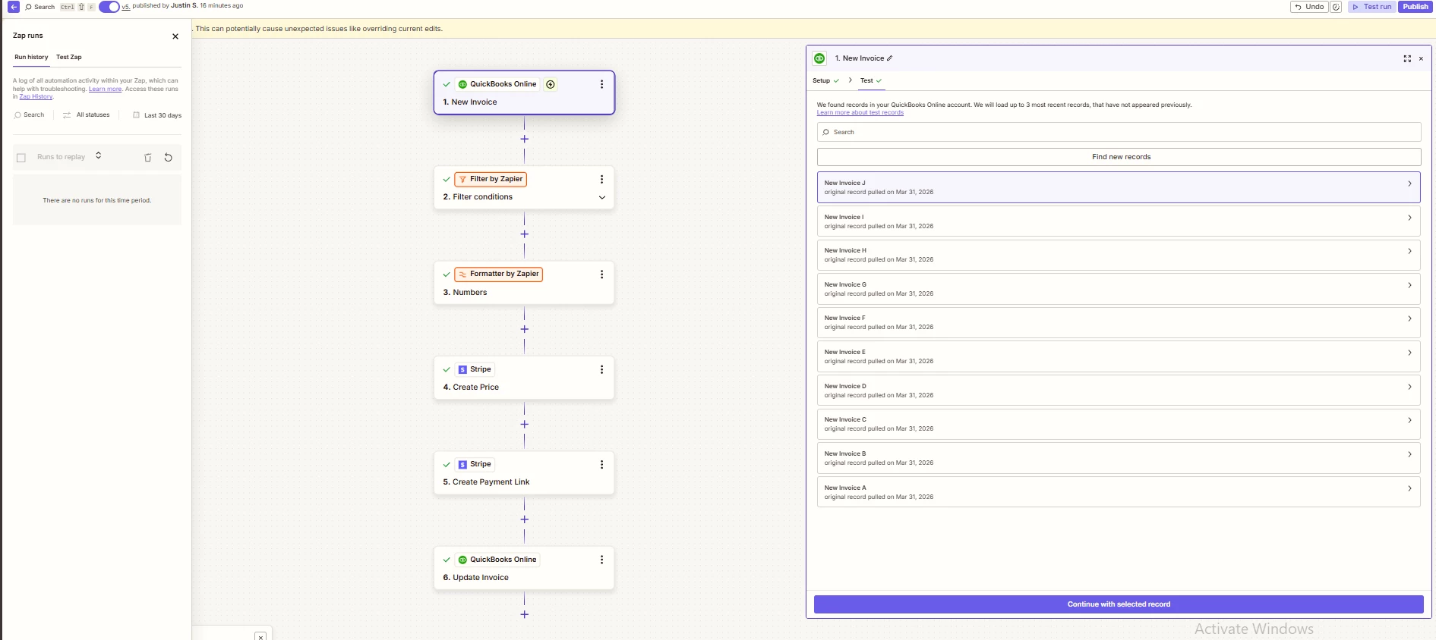The image size is (1436, 640).
Task: Add a step after New Invoice
Action: [524, 139]
